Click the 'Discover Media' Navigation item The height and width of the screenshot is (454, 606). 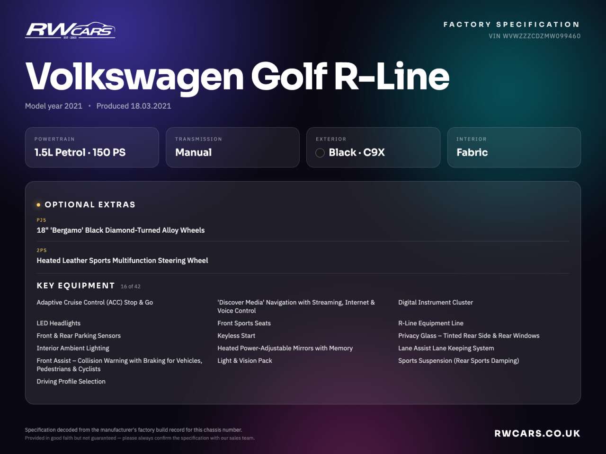[296, 306]
